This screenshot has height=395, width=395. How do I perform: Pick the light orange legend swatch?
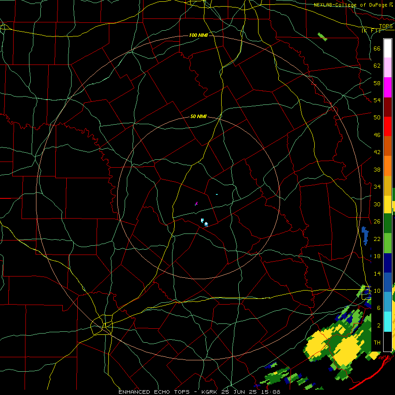(388, 166)
